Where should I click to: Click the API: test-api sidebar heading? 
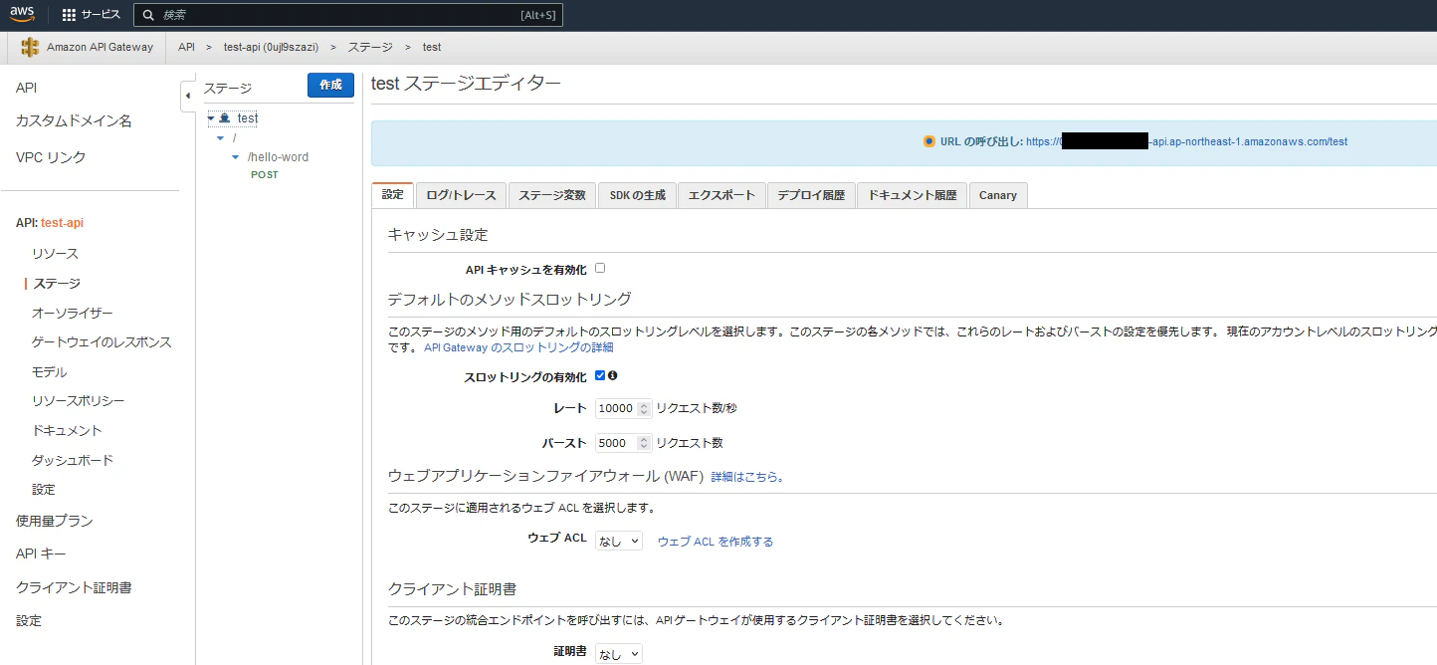(50, 223)
